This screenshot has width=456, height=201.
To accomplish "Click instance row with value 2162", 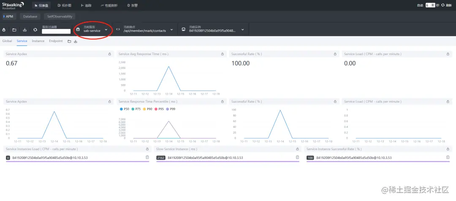I will coord(228,158).
